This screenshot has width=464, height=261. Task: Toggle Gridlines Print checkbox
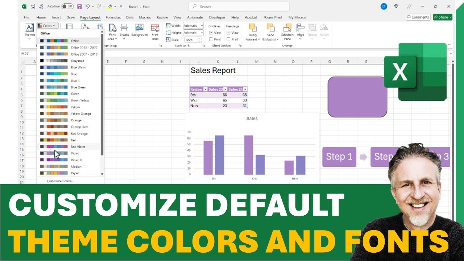[x=211, y=39]
